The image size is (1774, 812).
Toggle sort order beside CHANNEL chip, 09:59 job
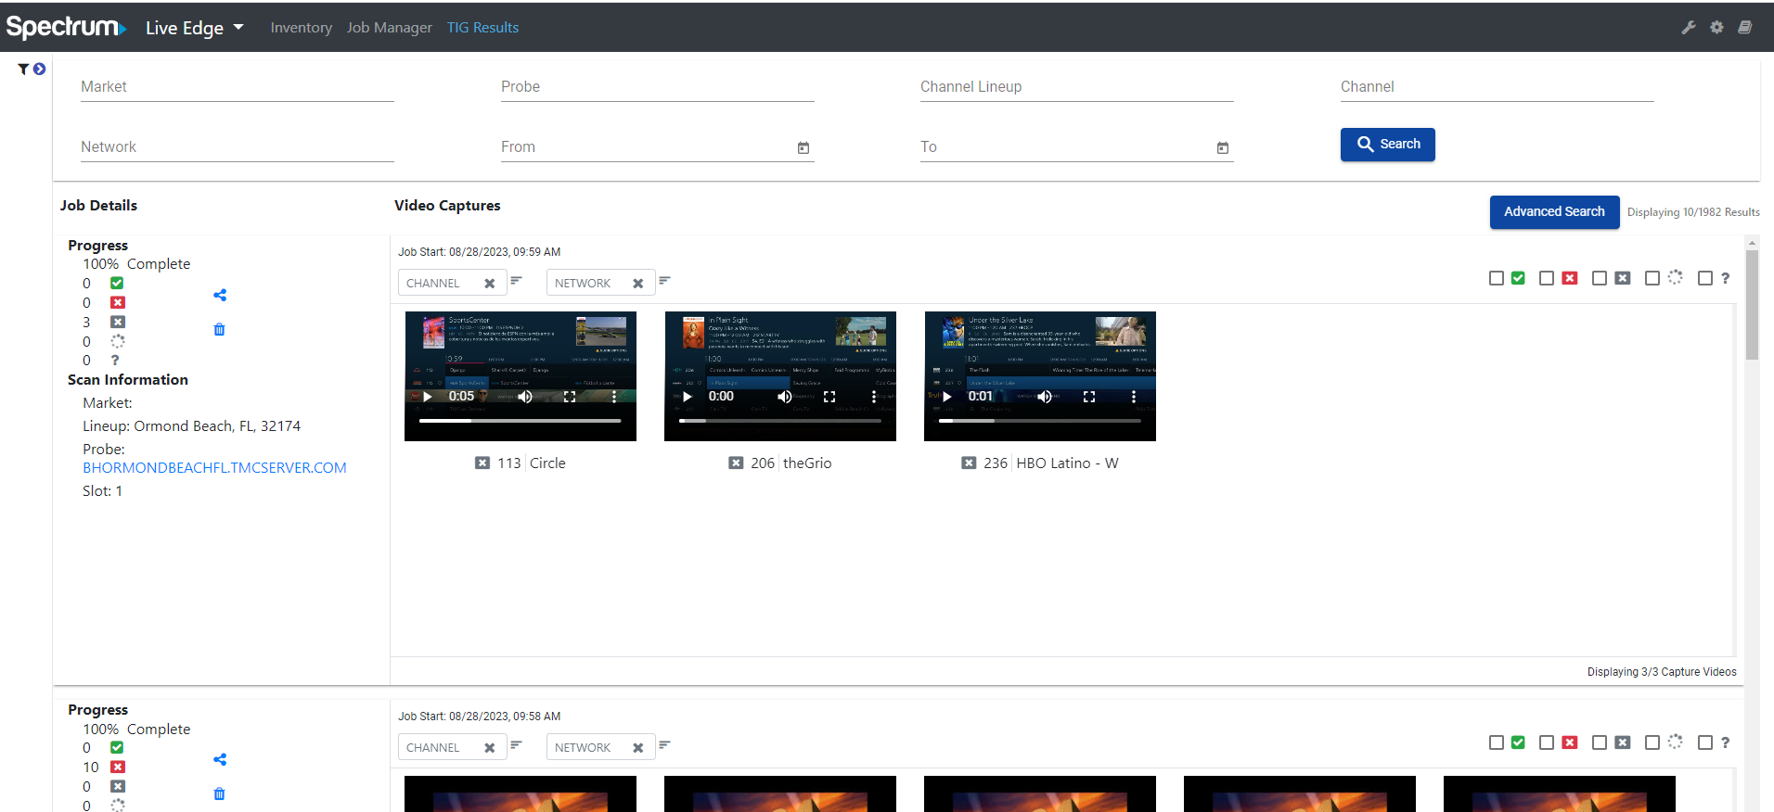click(x=517, y=280)
